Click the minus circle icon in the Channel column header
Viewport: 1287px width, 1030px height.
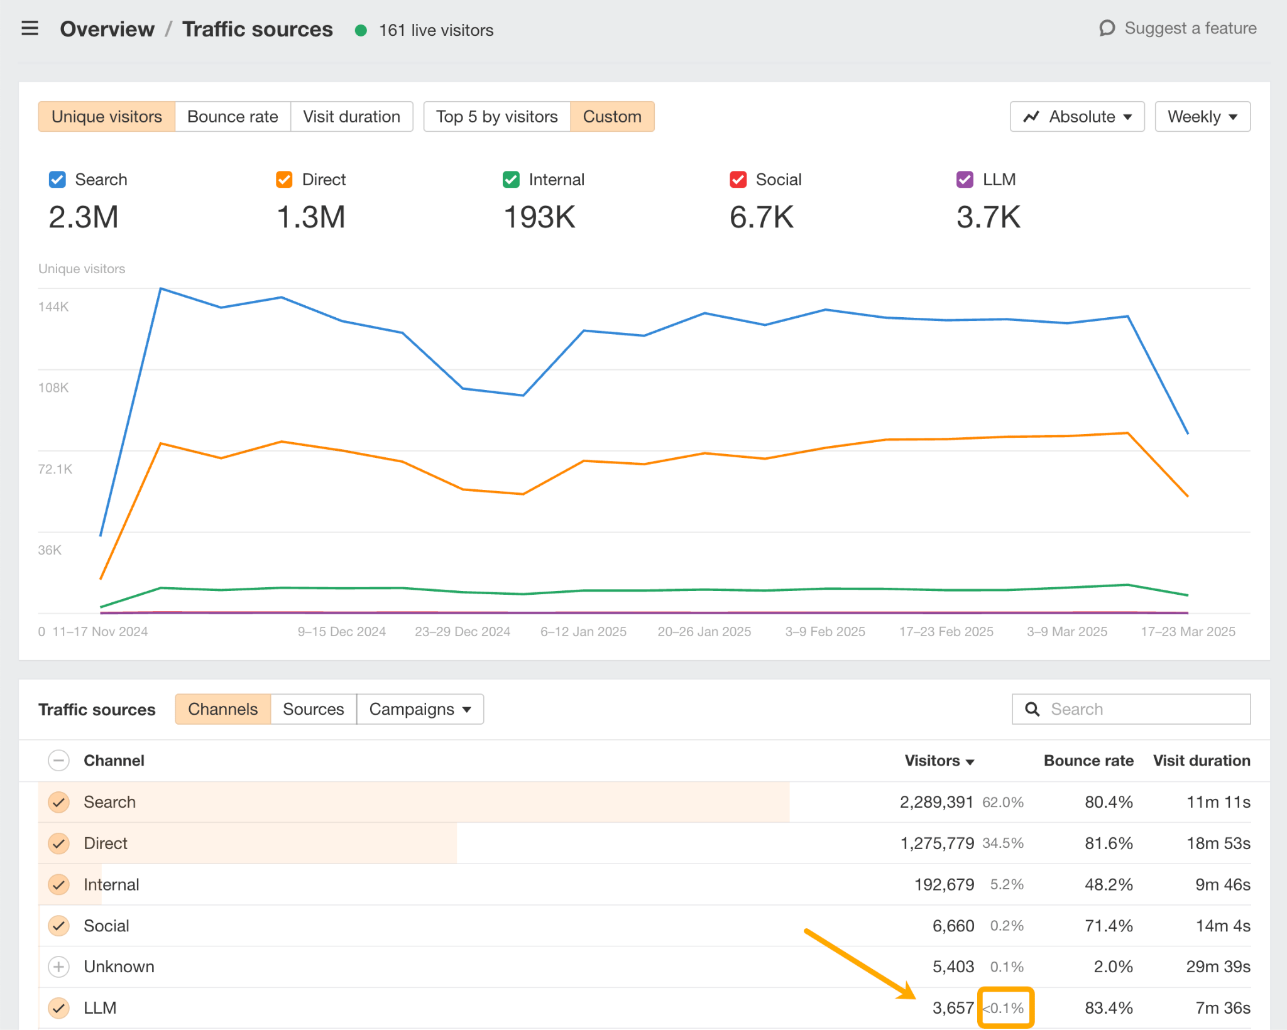point(58,761)
